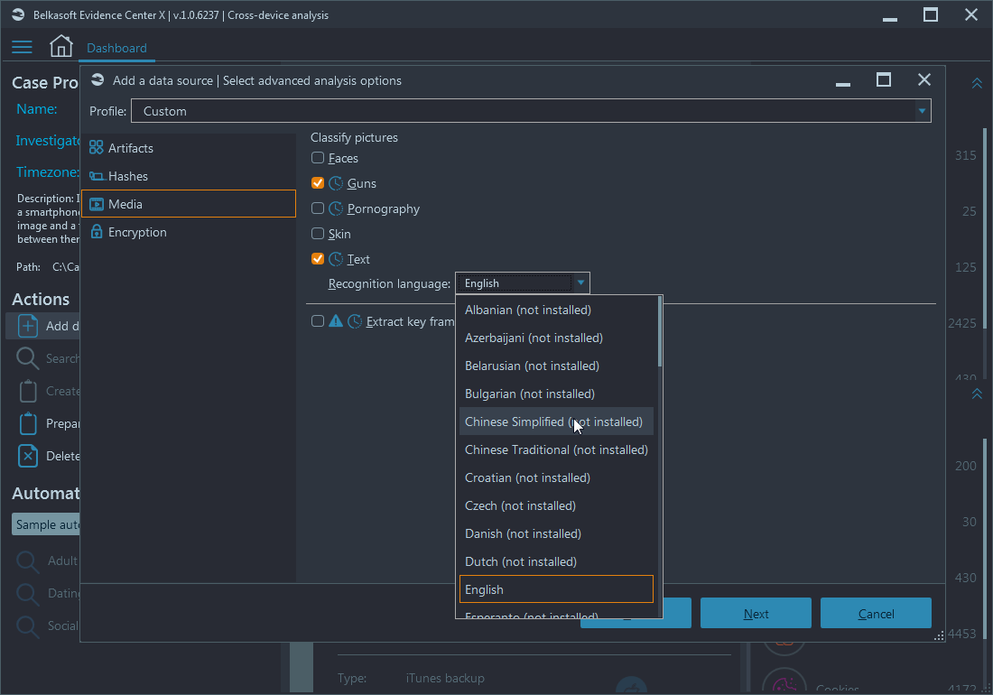Select the Media icon in sidebar
This screenshot has height=695, width=993.
coord(97,204)
